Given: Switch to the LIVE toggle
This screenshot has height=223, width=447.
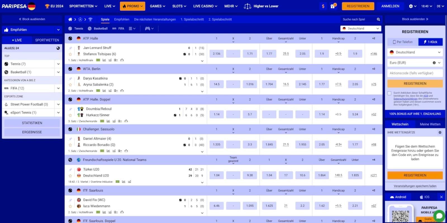Looking at the screenshot, I should click(x=17, y=40).
